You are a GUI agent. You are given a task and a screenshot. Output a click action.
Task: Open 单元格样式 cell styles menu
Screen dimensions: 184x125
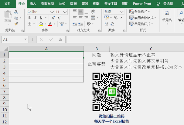pos(141,24)
